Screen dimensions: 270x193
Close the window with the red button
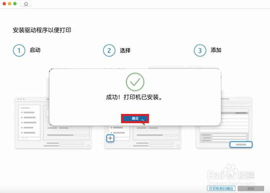(4, 3)
